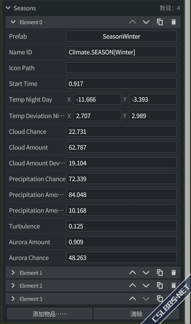This screenshot has width=191, height=324.
Task: Duplicate Element 2 with the copy icon
Action: [160, 286]
